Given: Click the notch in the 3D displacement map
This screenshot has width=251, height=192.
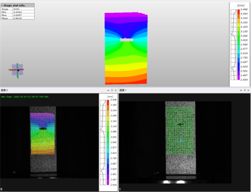Looking at the screenshot, I should [x=127, y=39].
